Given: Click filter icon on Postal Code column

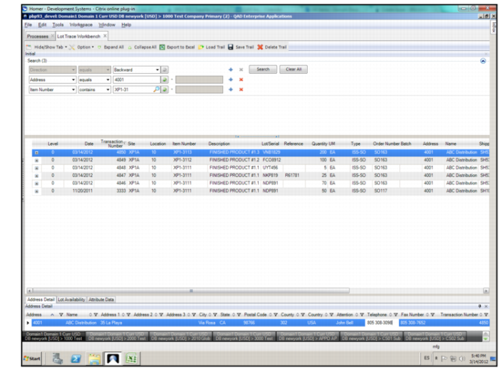Looking at the screenshot, I should coord(275,315).
